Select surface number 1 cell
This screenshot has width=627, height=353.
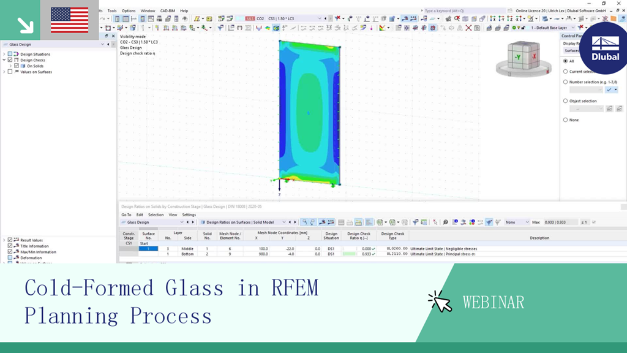148,249
